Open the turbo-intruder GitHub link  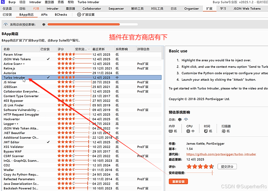pos(221,154)
